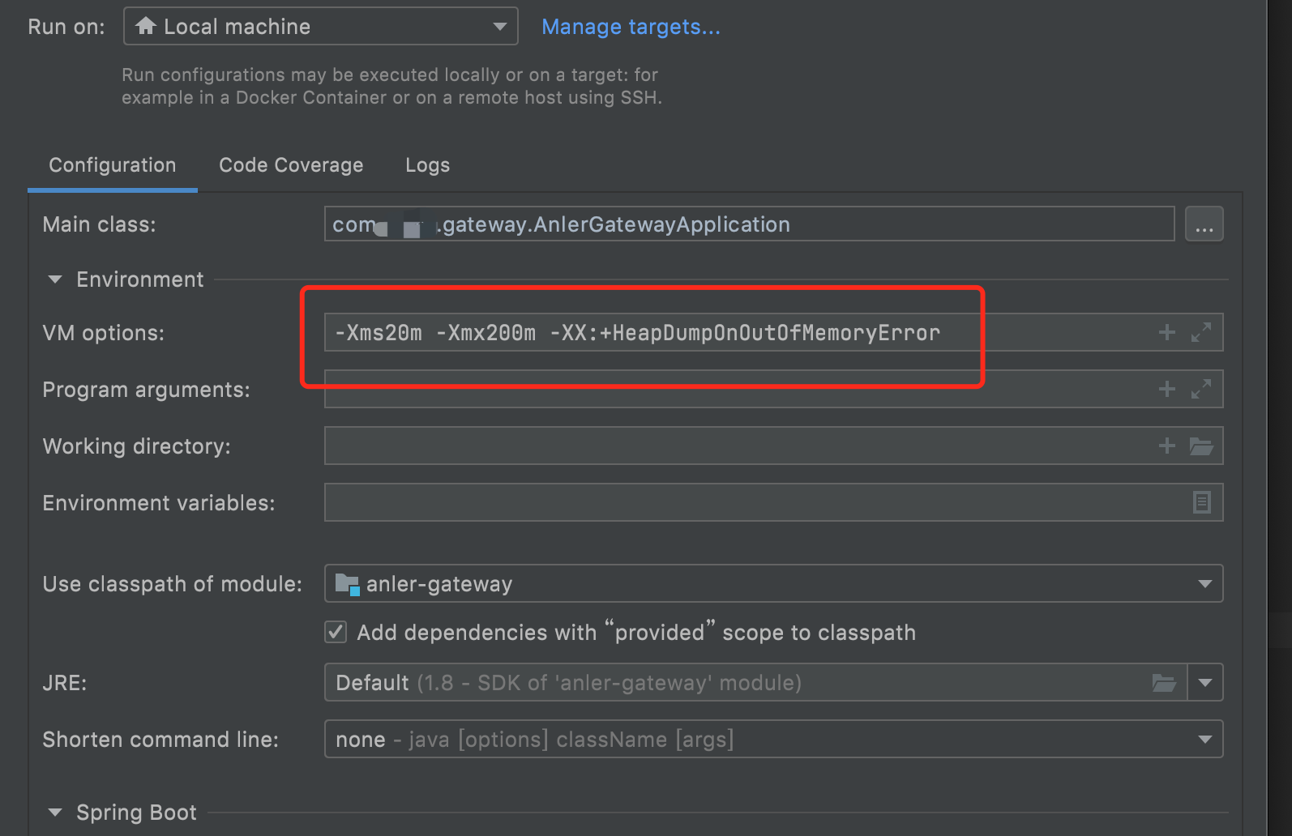Screen dimensions: 1292x836
Task: Click the house icon for Local machine
Action: click(146, 26)
